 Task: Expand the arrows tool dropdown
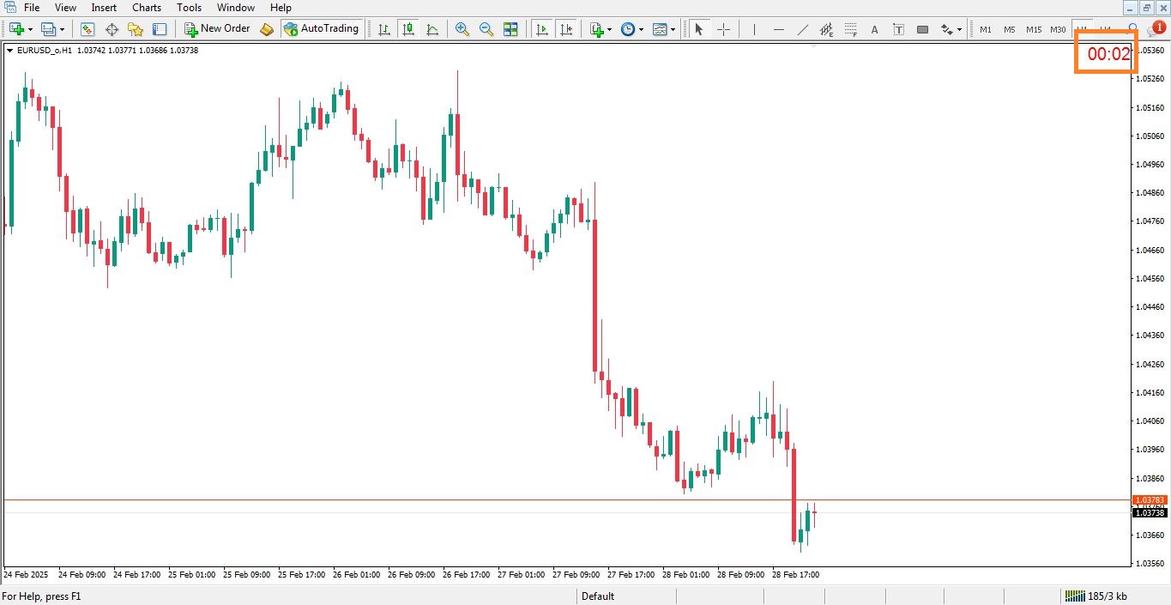click(x=959, y=29)
